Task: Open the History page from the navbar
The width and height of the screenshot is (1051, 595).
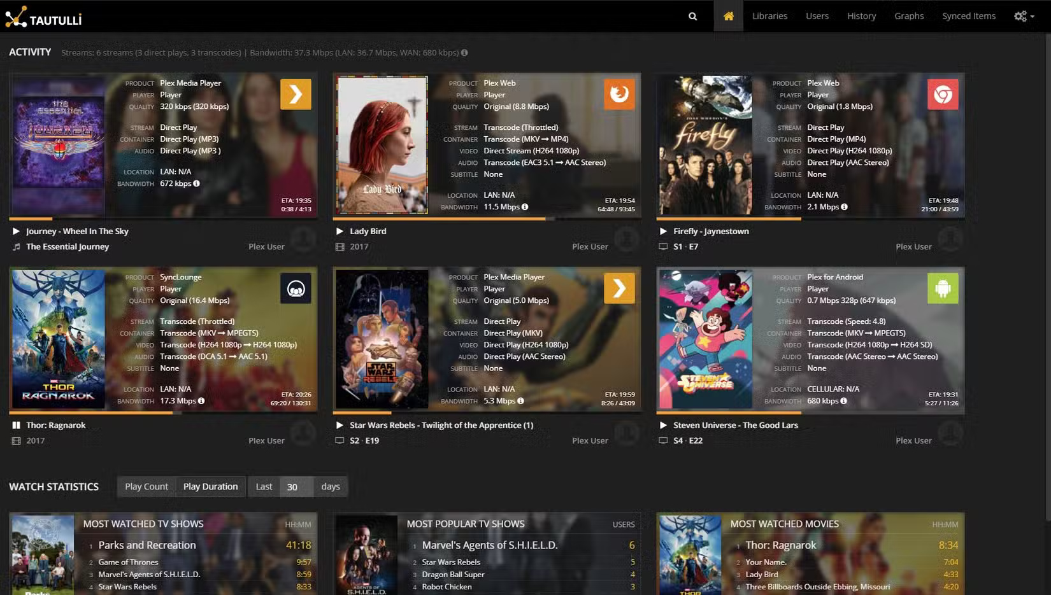Action: pyautogui.click(x=861, y=16)
